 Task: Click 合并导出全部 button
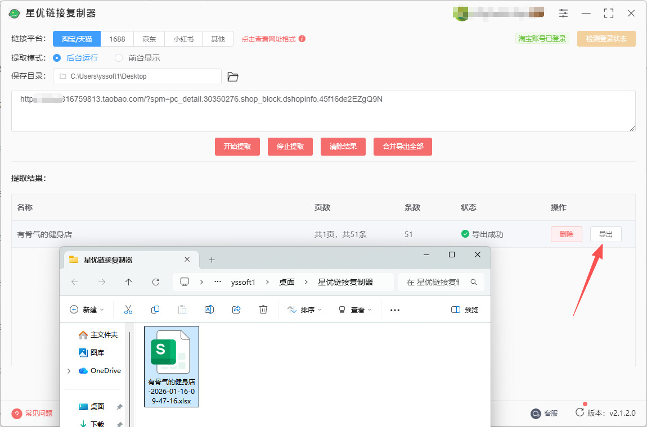403,146
